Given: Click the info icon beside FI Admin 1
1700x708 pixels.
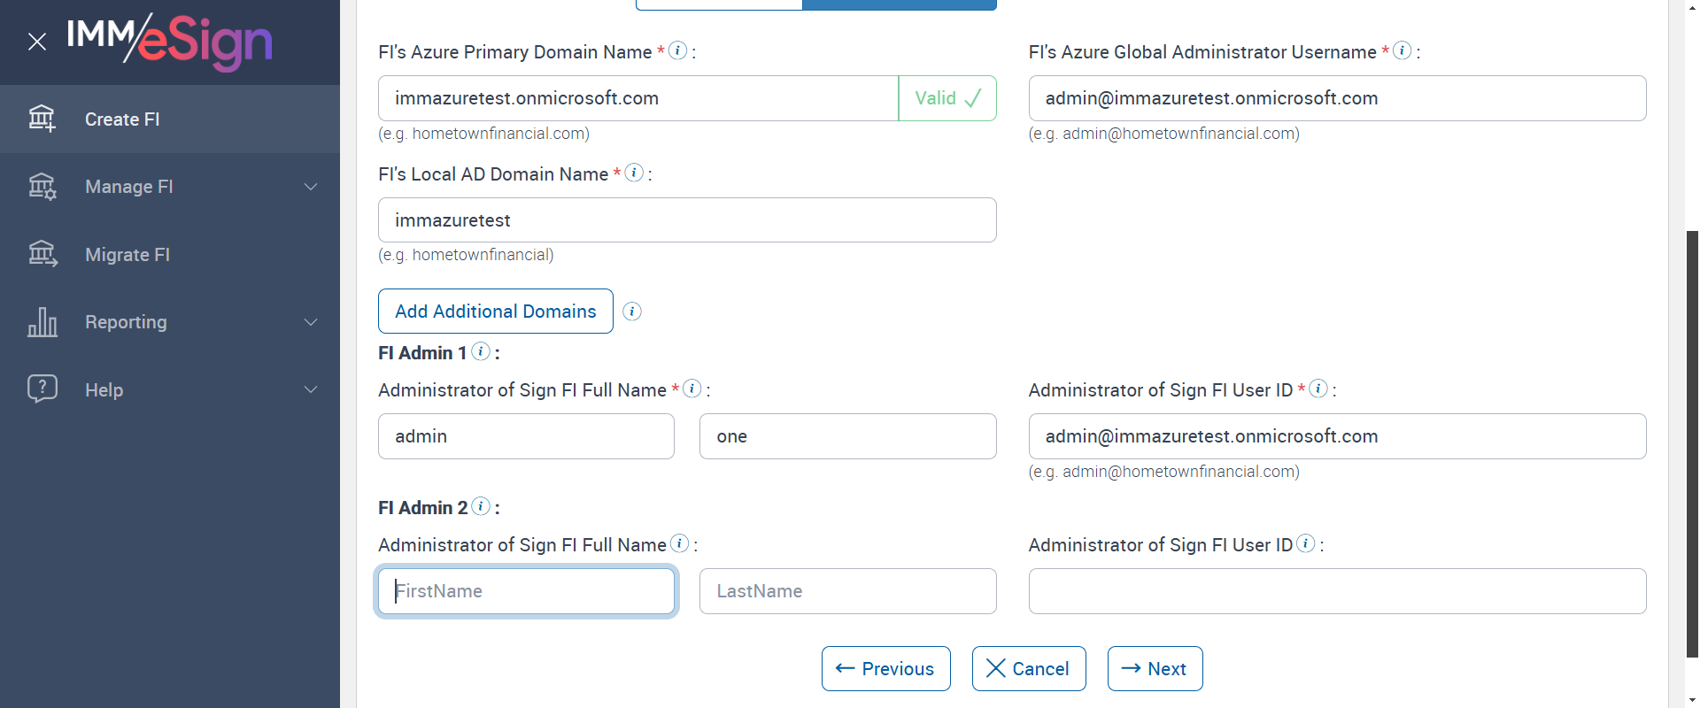Looking at the screenshot, I should (x=481, y=351).
